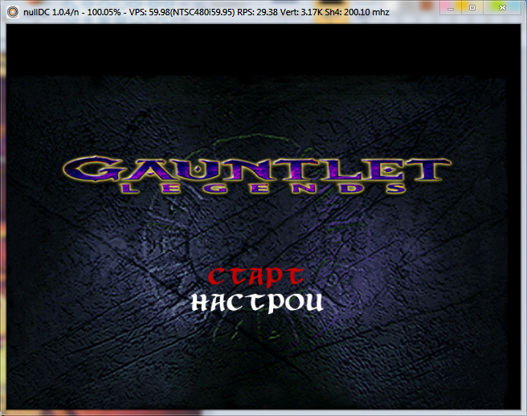Click the Gauntlet Legends title logo
Screen dimensions: 527x416
pyautogui.click(x=257, y=175)
